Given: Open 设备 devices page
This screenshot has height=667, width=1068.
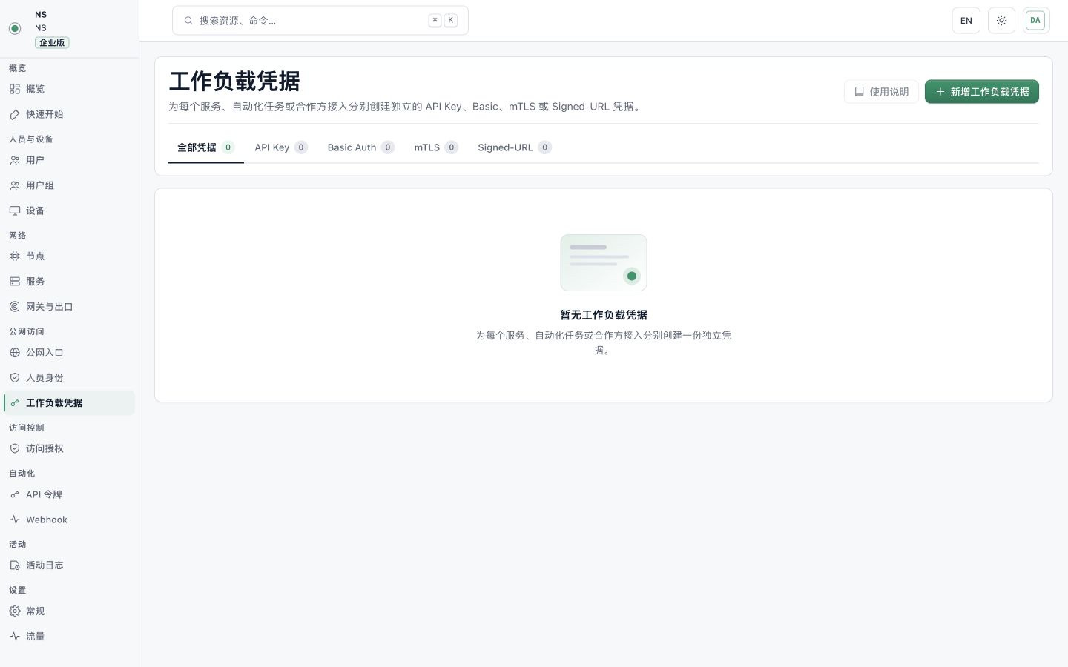Looking at the screenshot, I should tap(69, 210).
